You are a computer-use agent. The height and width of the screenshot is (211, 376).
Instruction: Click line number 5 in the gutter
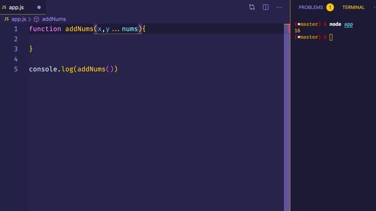[x=16, y=69]
